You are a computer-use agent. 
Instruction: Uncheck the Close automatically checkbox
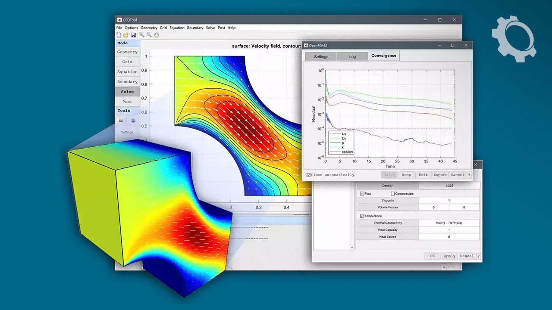308,175
